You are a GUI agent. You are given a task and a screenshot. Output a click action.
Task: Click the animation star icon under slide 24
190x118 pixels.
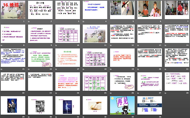tap(56, 92)
